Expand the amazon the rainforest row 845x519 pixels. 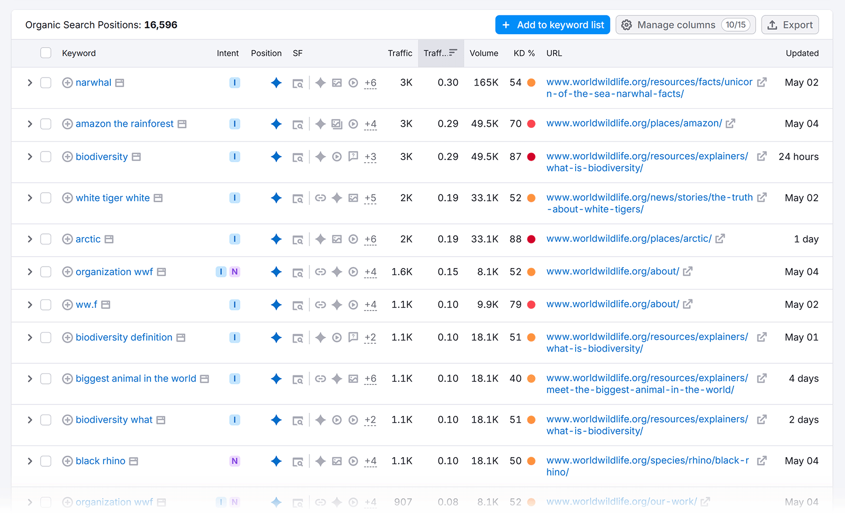(x=30, y=124)
